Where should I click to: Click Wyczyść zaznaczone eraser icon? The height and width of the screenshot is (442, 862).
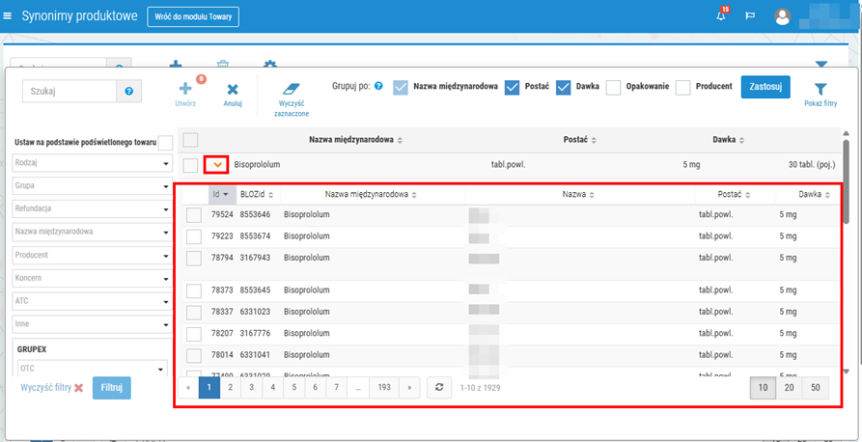[x=292, y=89]
